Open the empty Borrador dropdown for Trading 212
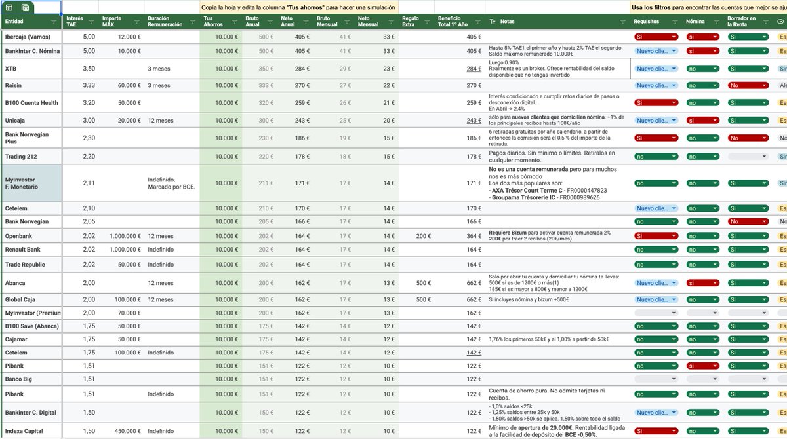The image size is (787, 439). click(x=748, y=157)
